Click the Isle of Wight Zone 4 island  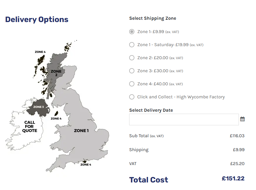point(84,162)
